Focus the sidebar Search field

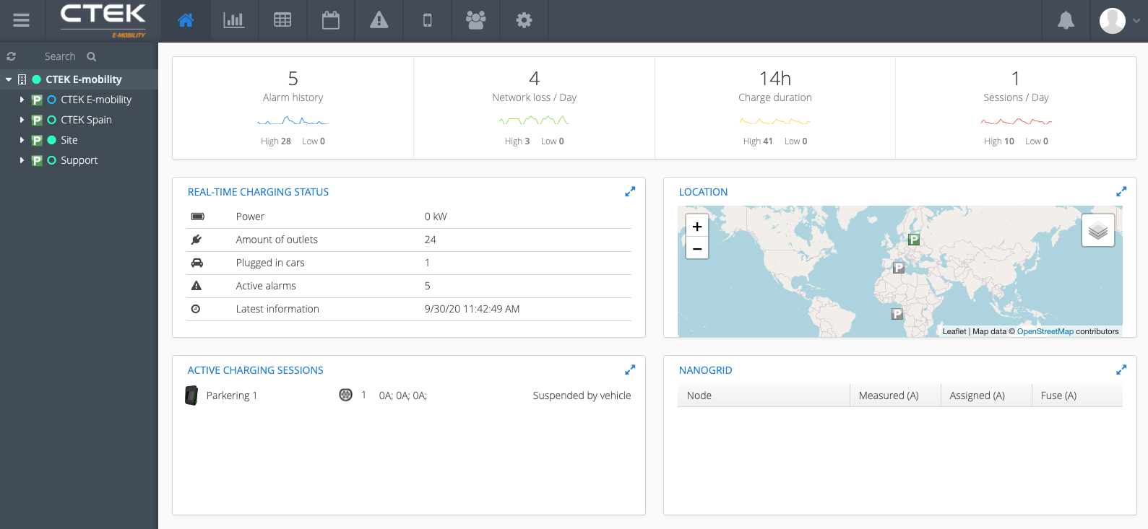pos(60,56)
